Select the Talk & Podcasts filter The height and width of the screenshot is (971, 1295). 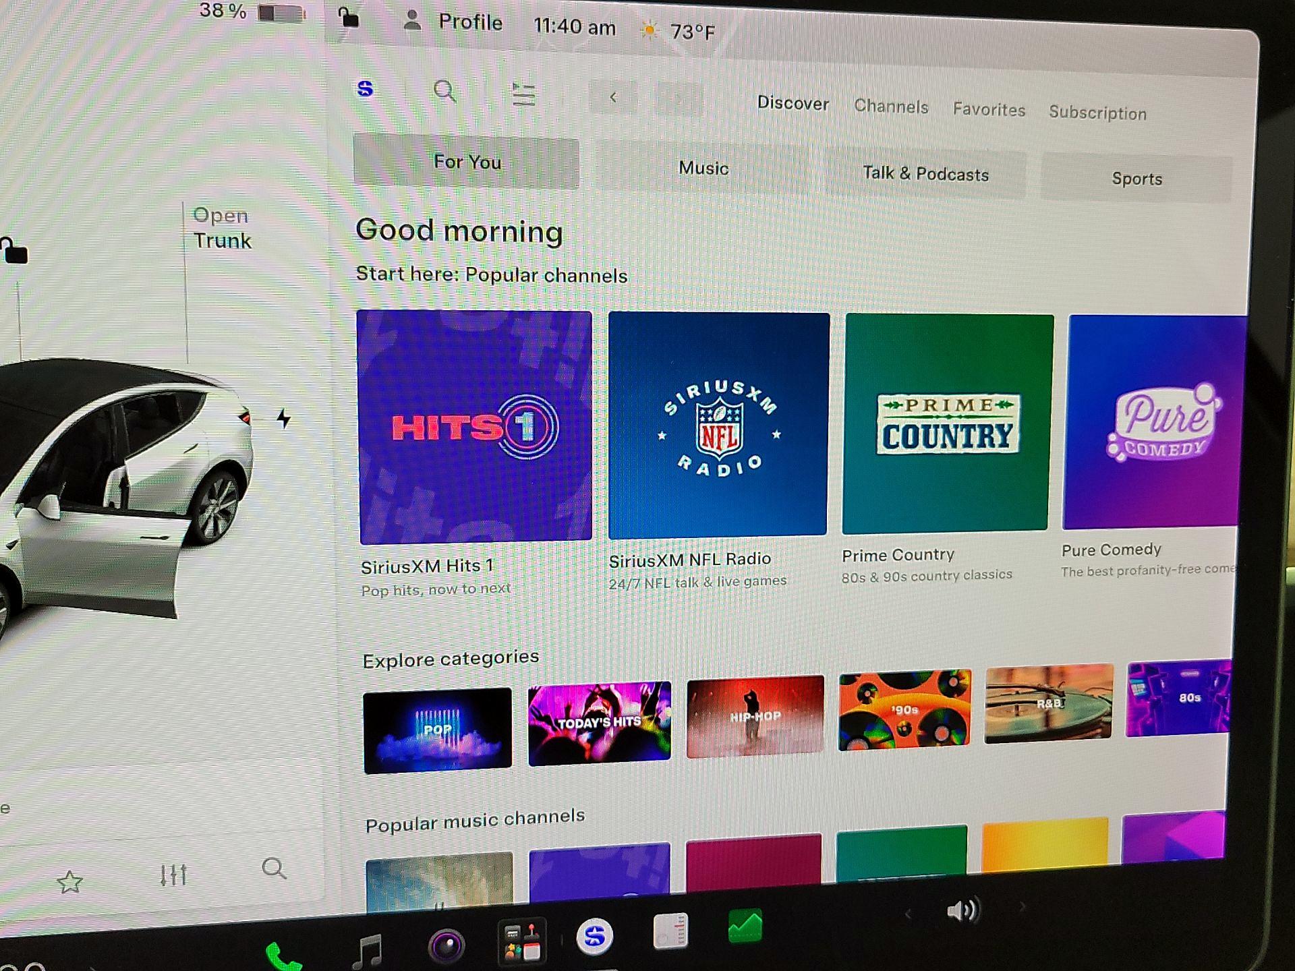[x=925, y=173]
